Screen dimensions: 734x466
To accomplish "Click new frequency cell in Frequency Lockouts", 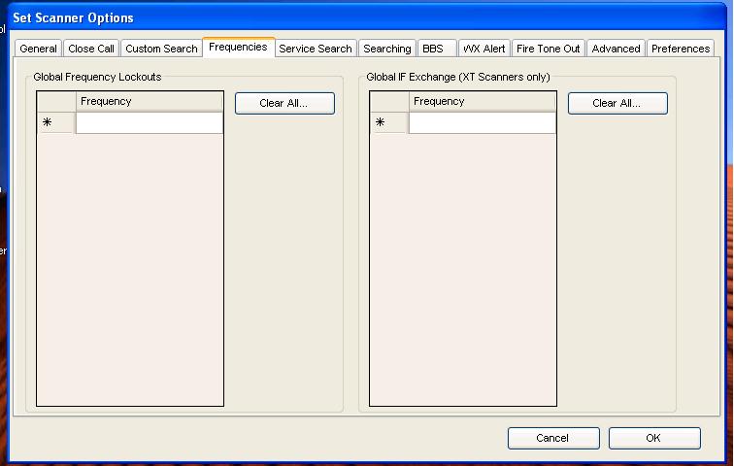I will pos(150,123).
